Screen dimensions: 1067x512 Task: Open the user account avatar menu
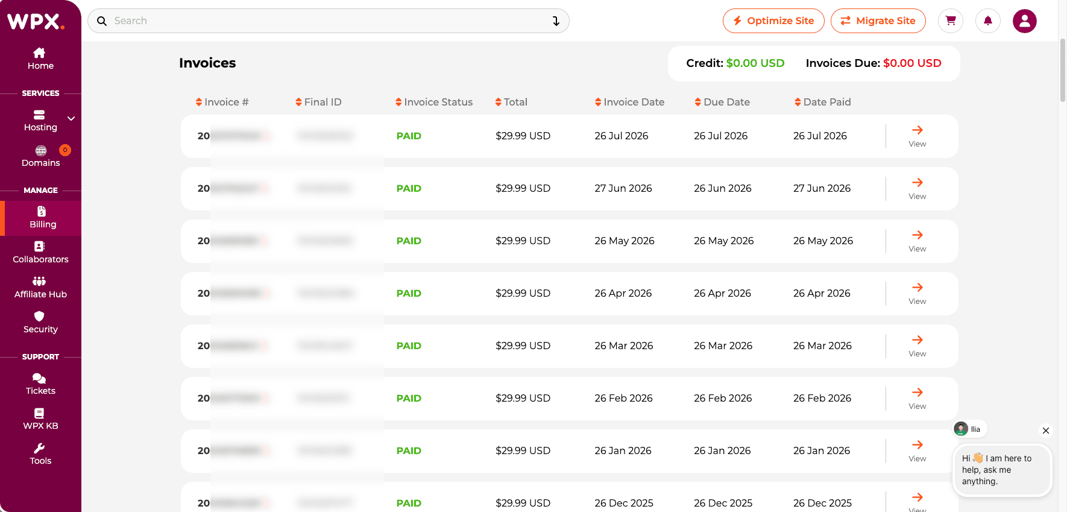coord(1025,21)
